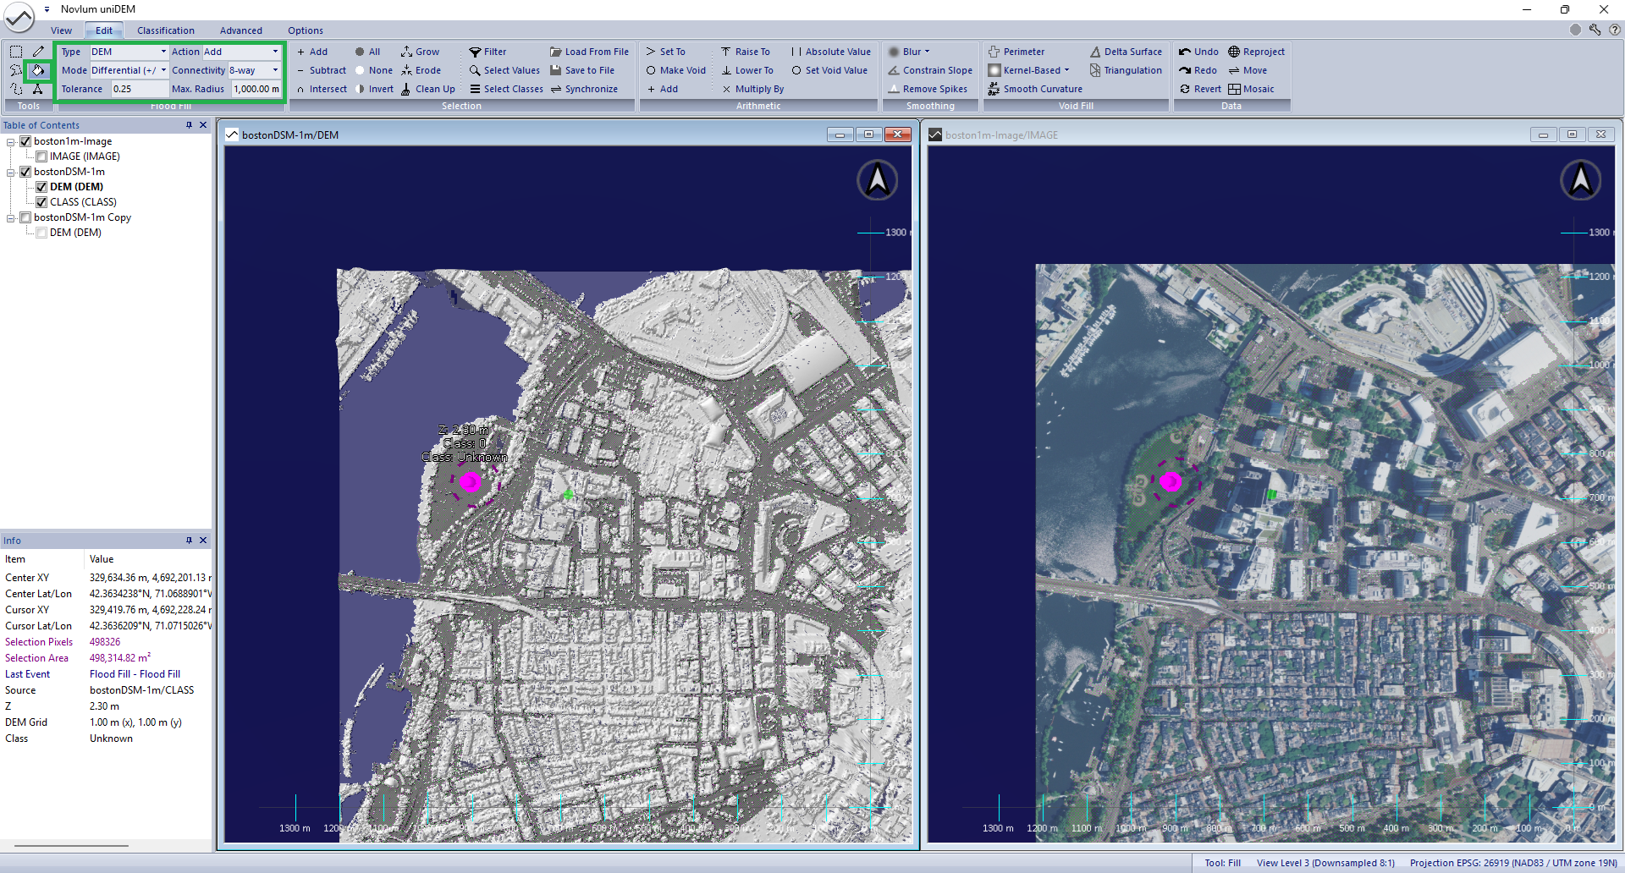Click the Info panel horizontal scrollbar
Viewport: 1625px width, 873px height.
tap(72, 845)
